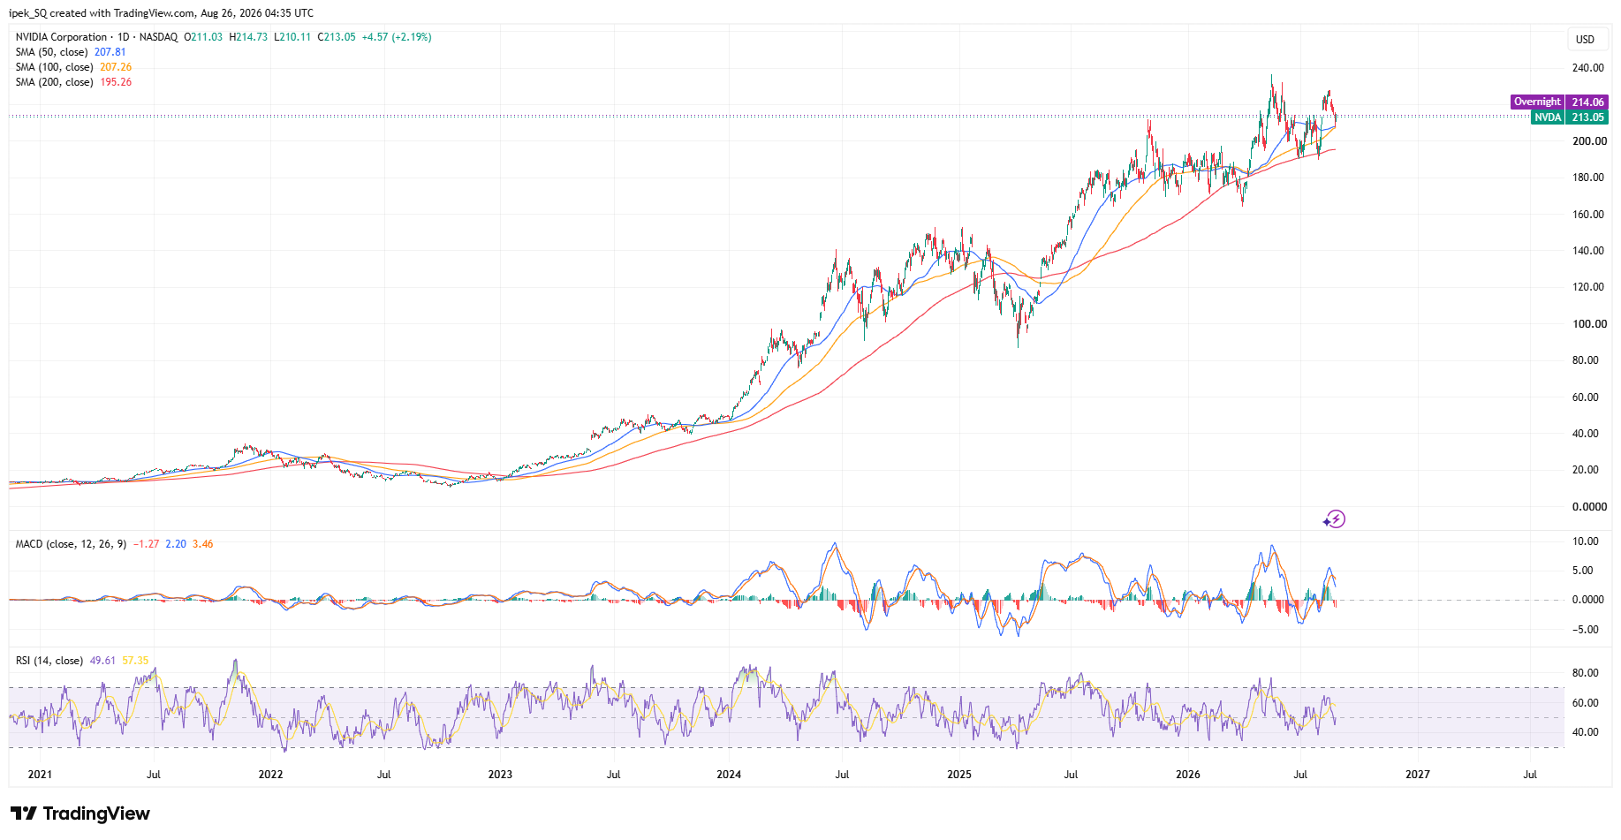Click the −5.00 label on MACD axis
Screen dimensions: 1621x840
1586,630
